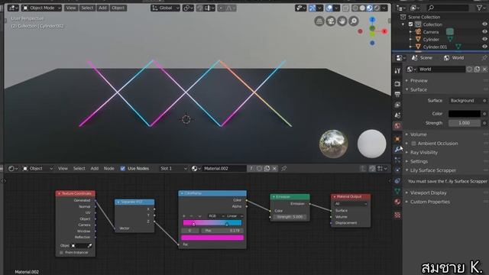Click the World datablock name field

pyautogui.click(x=442, y=70)
